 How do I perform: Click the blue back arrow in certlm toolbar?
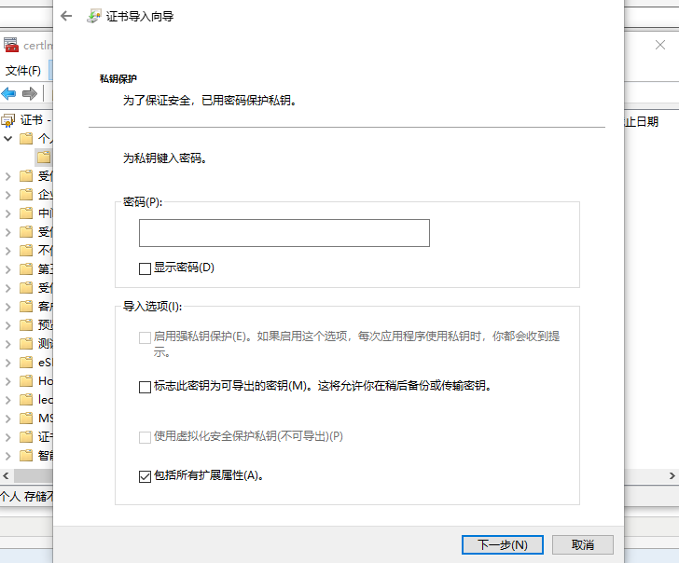pyautogui.click(x=8, y=93)
